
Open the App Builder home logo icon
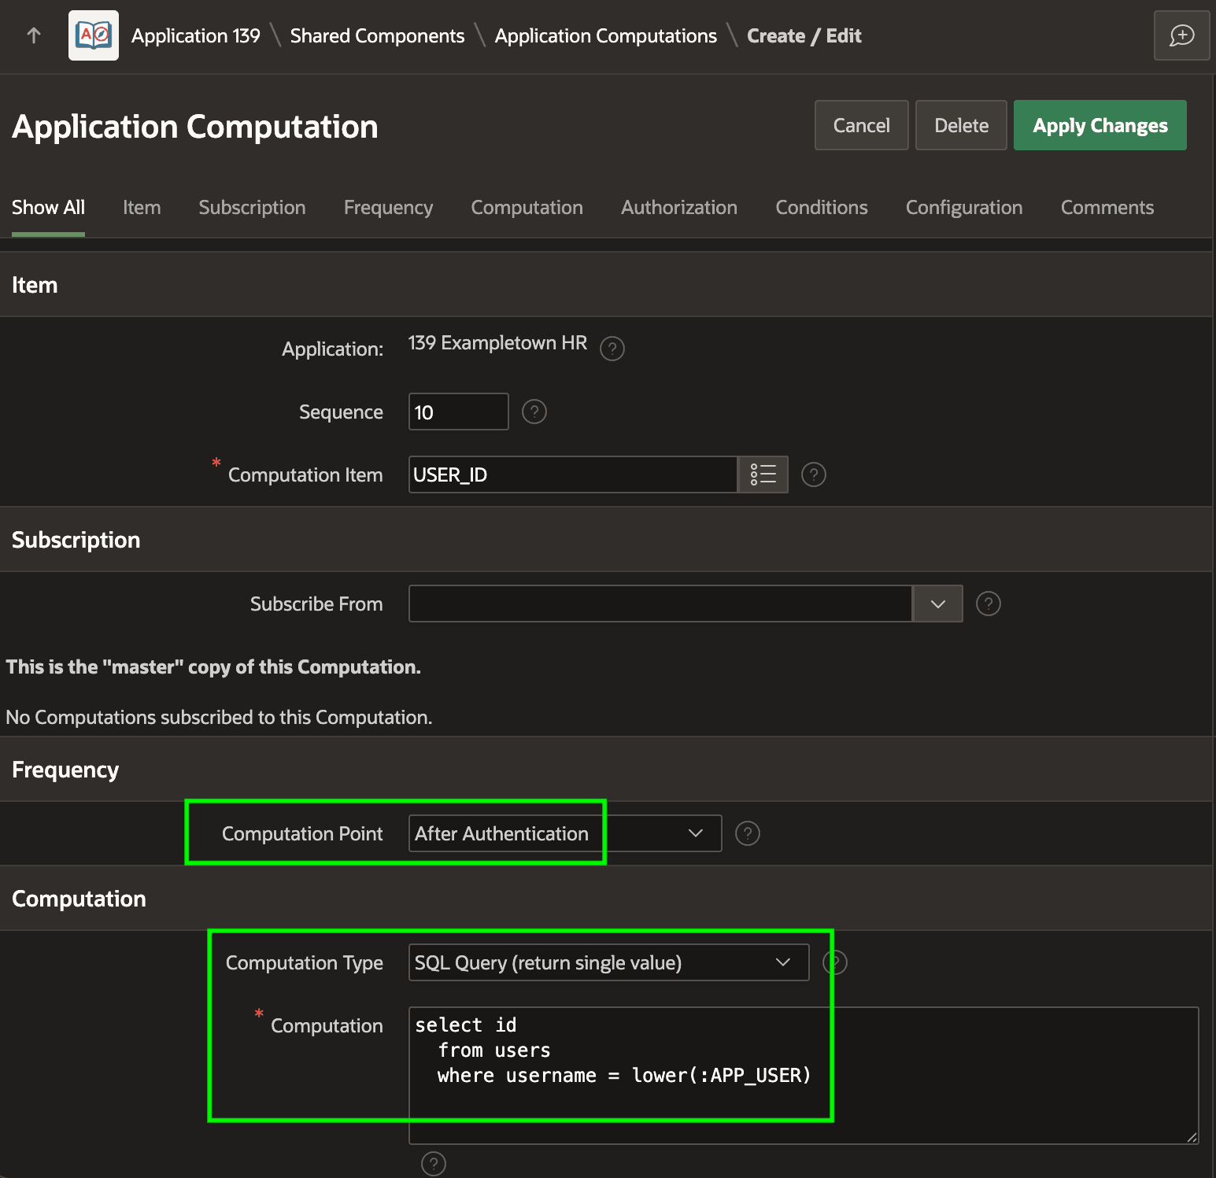[x=94, y=35]
